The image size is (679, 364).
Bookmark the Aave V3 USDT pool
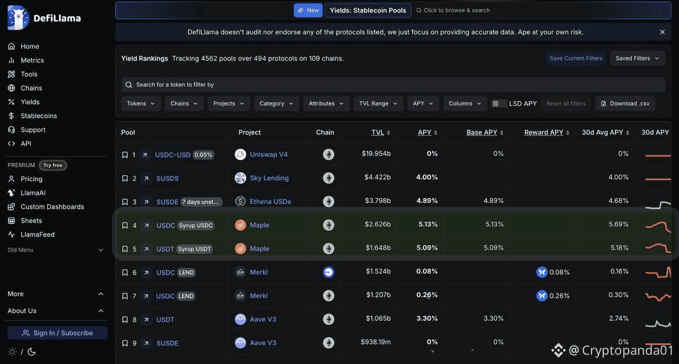point(125,319)
